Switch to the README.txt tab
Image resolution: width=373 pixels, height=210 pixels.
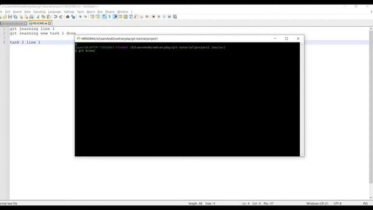40,23
